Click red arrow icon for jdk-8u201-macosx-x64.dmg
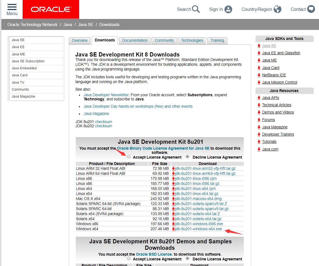 click(173, 199)
